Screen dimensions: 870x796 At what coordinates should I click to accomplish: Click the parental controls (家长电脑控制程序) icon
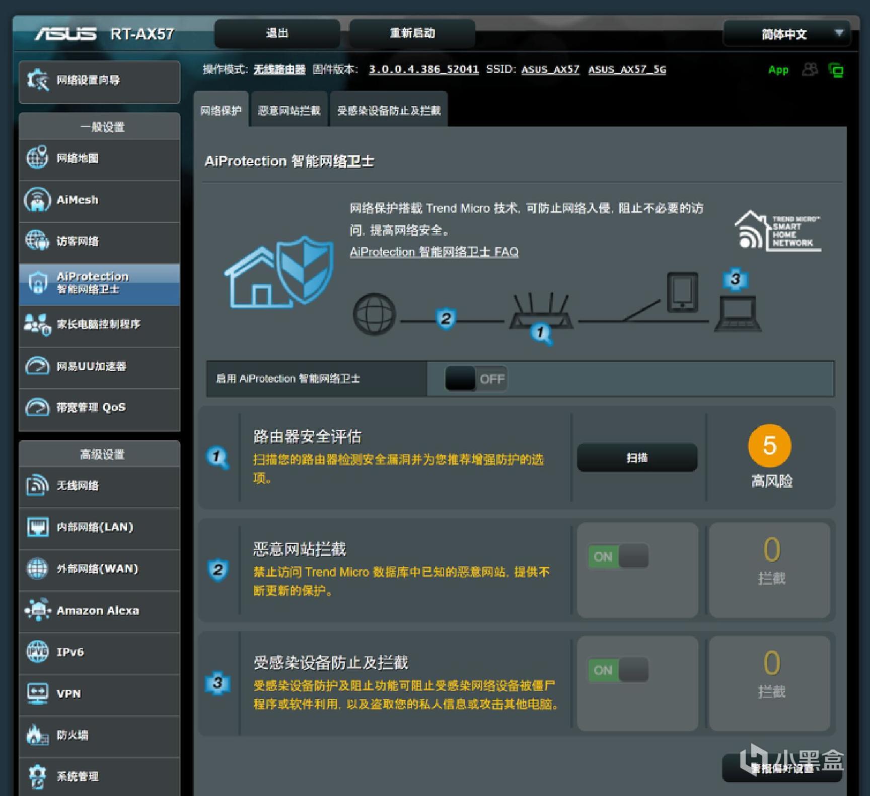[37, 324]
